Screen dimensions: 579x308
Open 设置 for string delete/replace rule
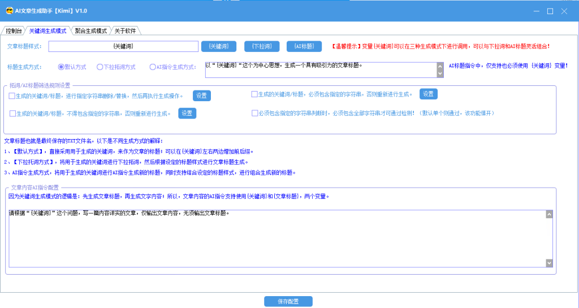point(202,96)
